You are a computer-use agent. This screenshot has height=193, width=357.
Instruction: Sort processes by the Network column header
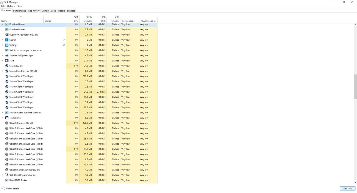[113, 19]
